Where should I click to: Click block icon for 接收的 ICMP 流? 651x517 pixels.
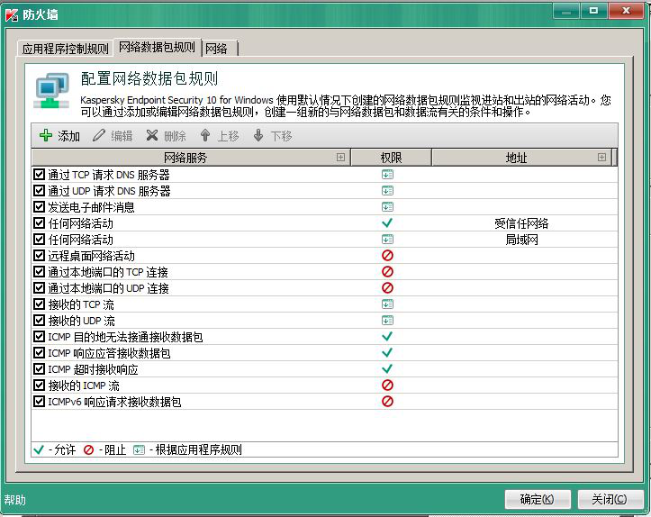coord(387,385)
